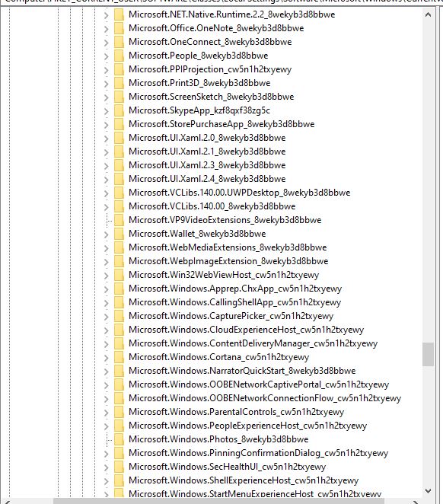Expand Microsoft.Windows.OOBENetworkCaptivePortal_cw5n1h2txyewy key

107,384
